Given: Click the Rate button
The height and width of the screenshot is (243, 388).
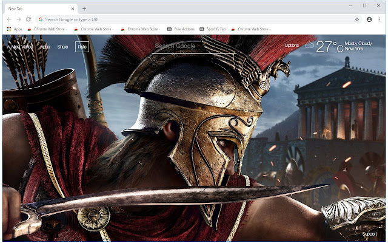Looking at the screenshot, I should pyautogui.click(x=82, y=47).
